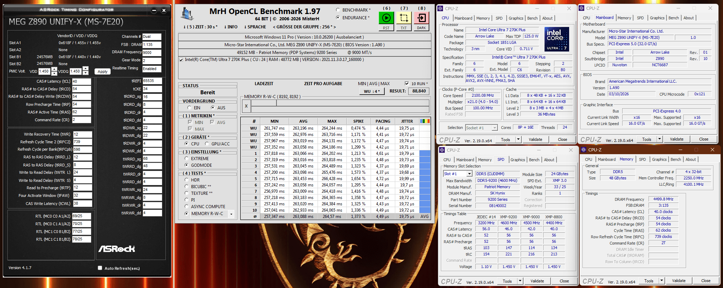Click the Realtime Timing Enabled field
The image size is (723, 288).
coord(152,69)
